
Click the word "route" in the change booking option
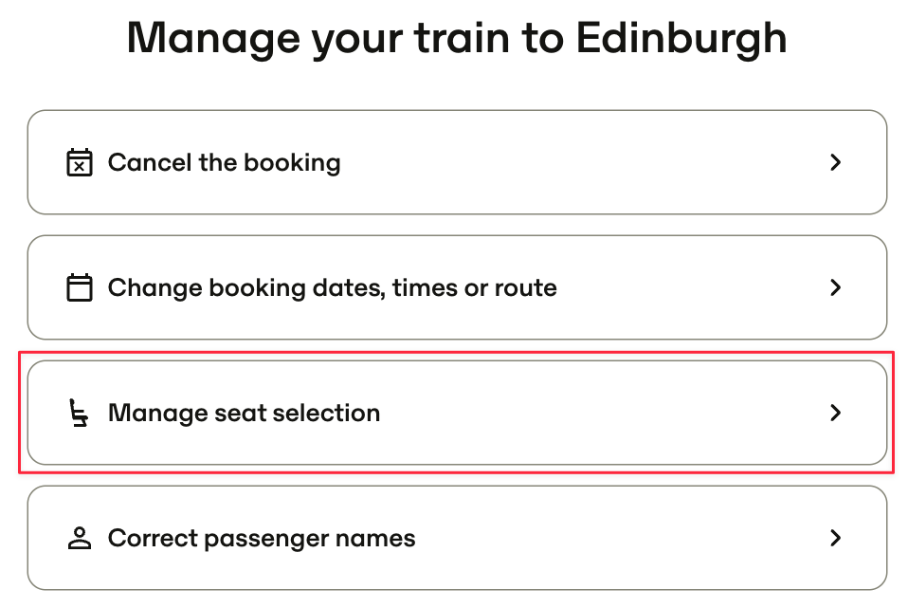point(526,288)
